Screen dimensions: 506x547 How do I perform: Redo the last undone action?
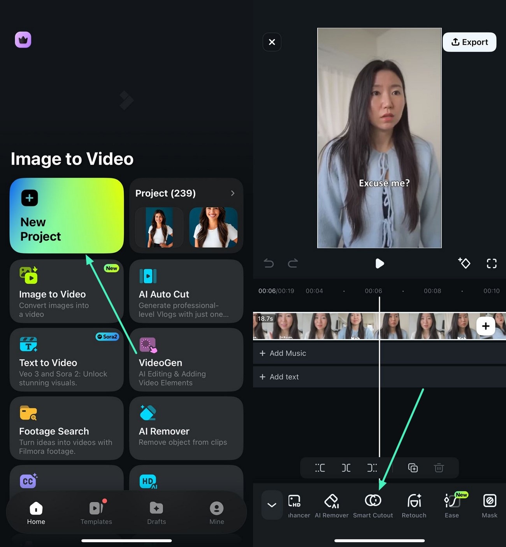pos(293,263)
